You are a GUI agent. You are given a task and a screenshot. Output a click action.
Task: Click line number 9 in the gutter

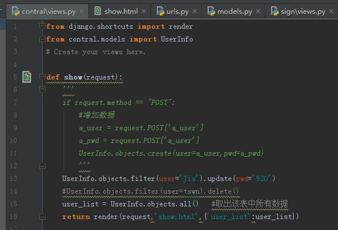point(15,128)
